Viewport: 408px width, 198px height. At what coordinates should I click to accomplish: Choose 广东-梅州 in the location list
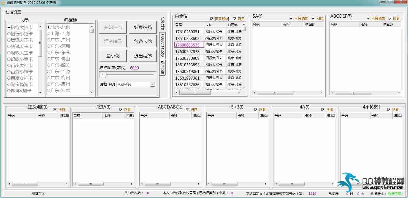58,78
